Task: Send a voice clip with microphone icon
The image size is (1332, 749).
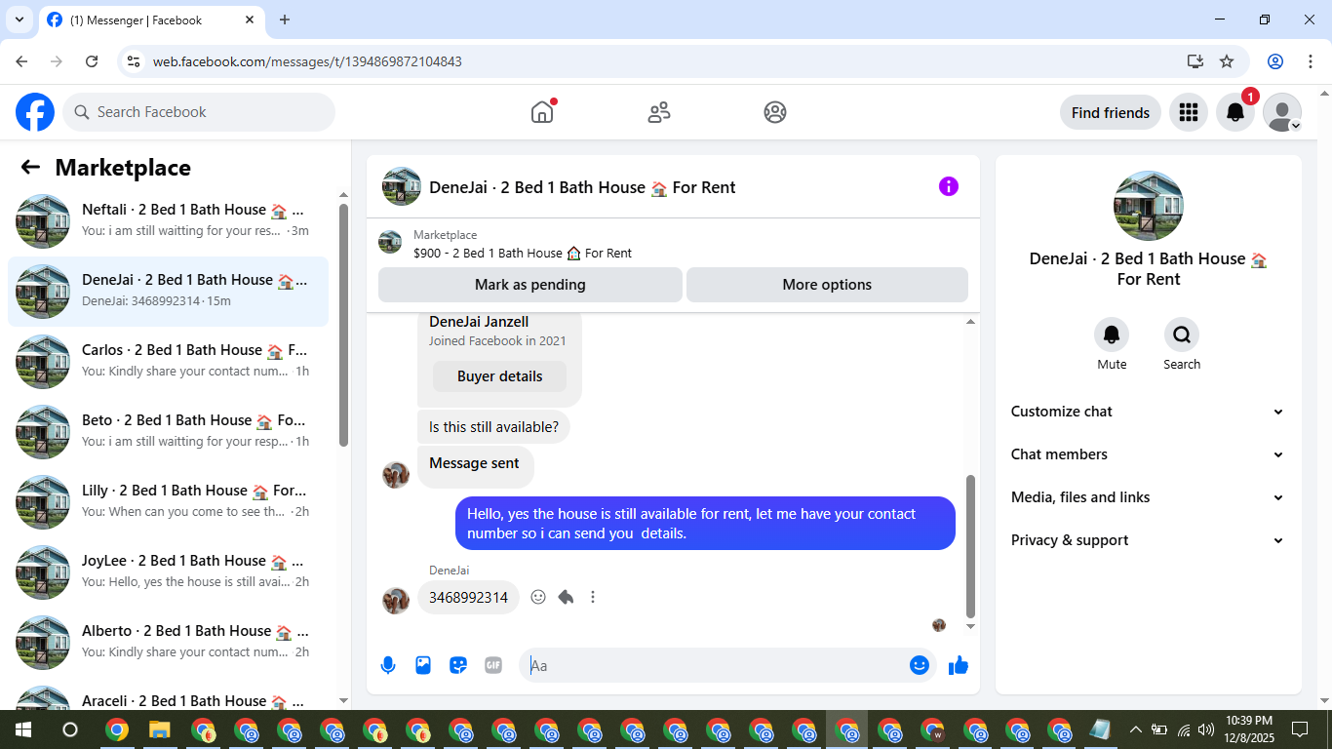Action: (388, 665)
